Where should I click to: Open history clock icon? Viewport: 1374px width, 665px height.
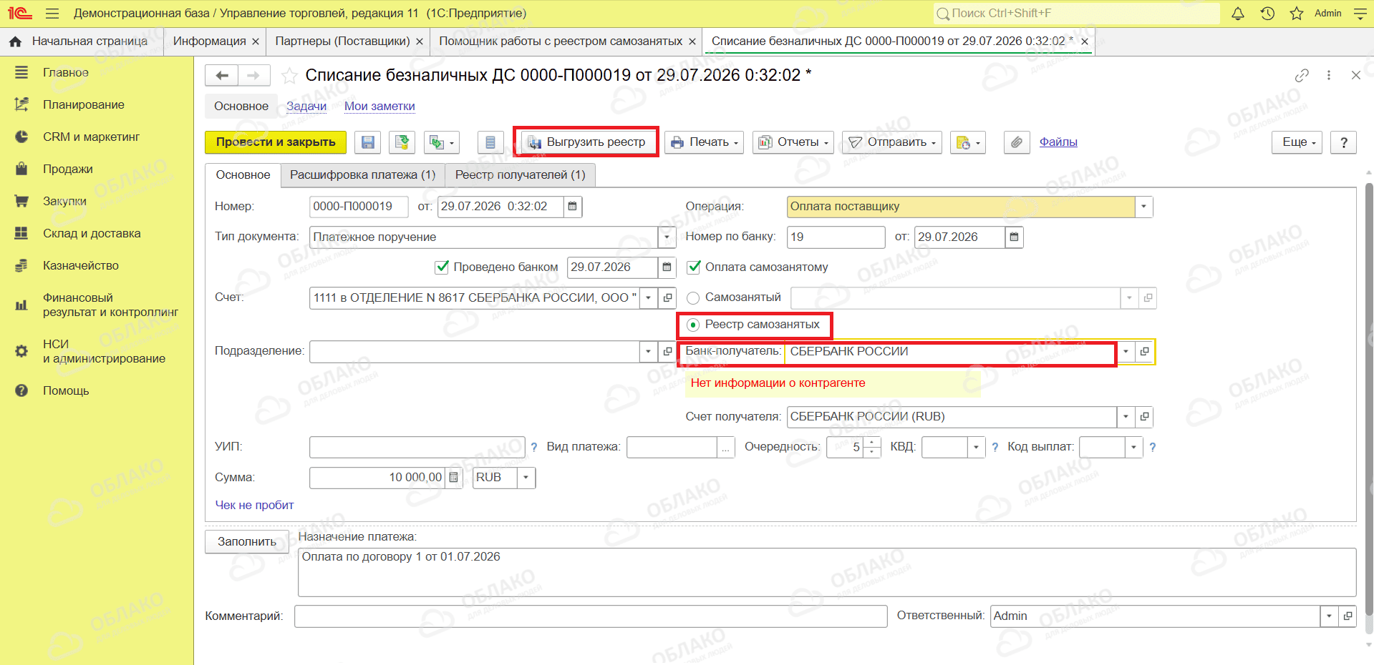pyautogui.click(x=1267, y=14)
